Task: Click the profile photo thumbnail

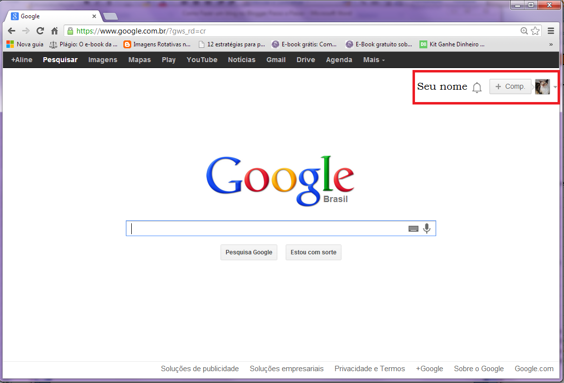Action: click(x=542, y=87)
